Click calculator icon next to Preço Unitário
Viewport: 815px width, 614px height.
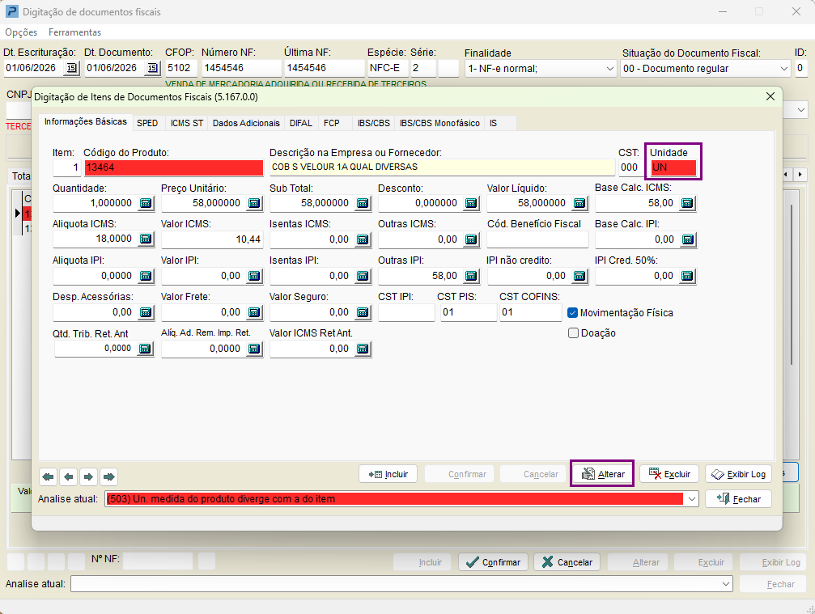(254, 203)
